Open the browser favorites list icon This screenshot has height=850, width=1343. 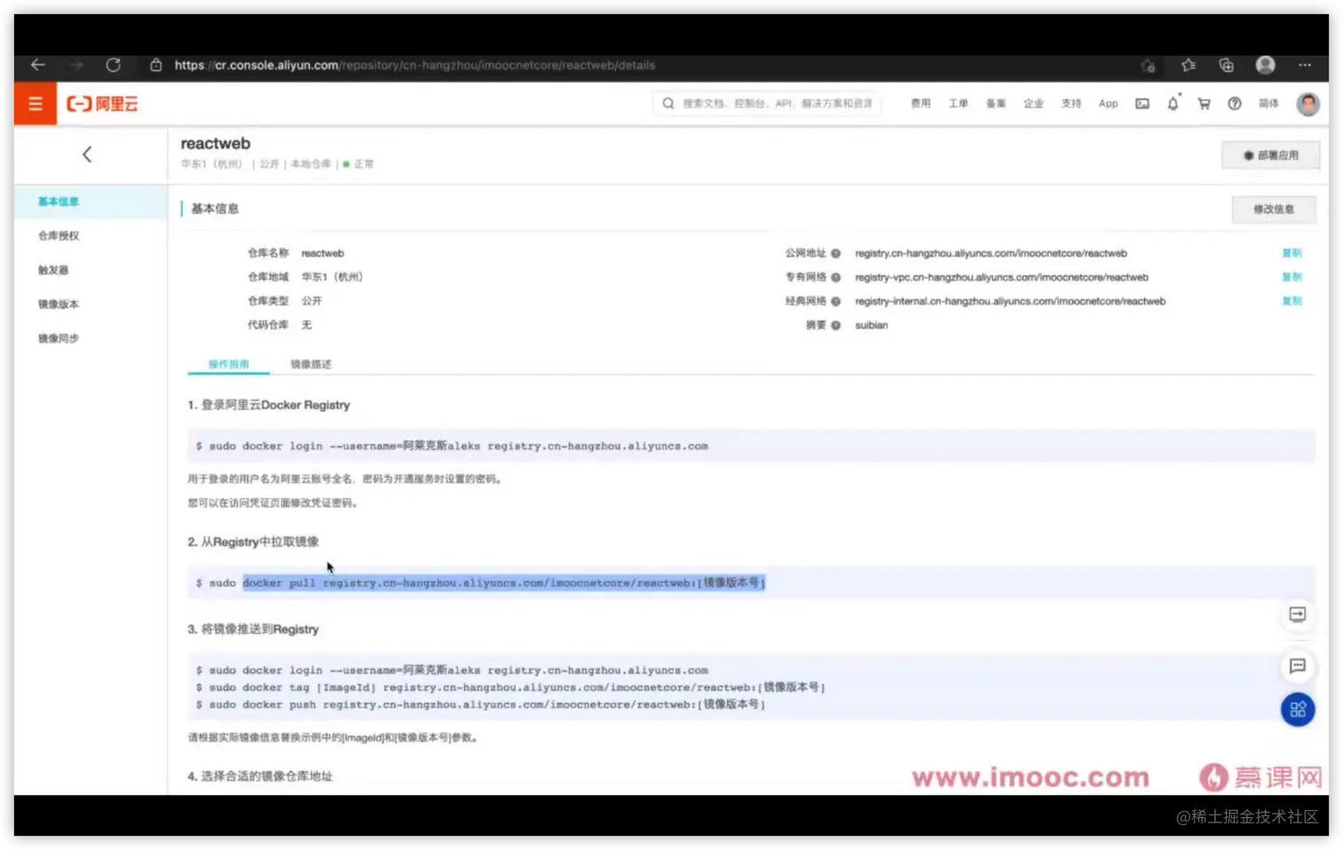tap(1188, 65)
